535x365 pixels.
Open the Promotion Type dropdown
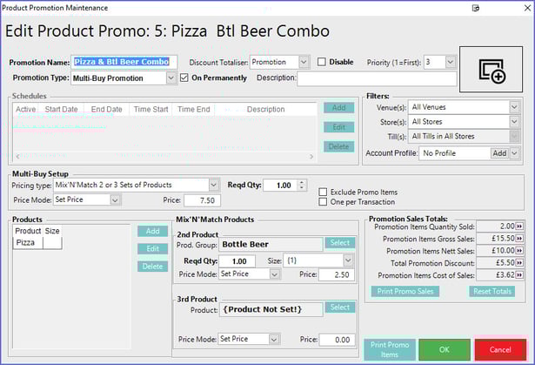171,78
